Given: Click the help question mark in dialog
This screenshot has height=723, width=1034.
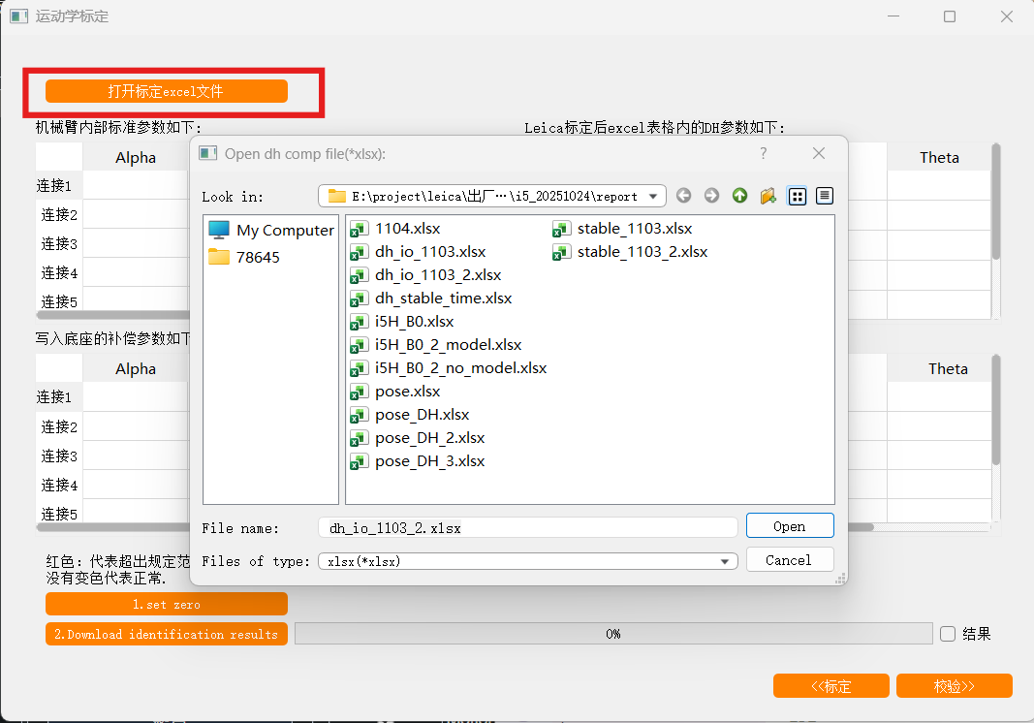Looking at the screenshot, I should click(763, 153).
